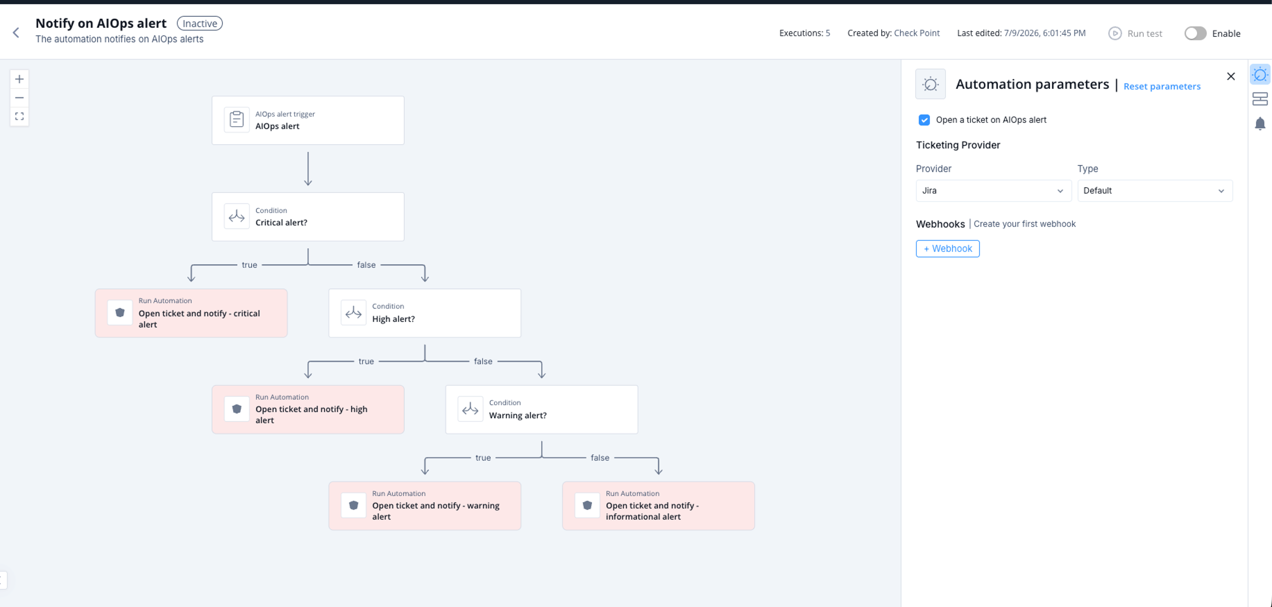1272x607 pixels.
Task: Select the AIOps alert trigger node
Action: coord(308,120)
